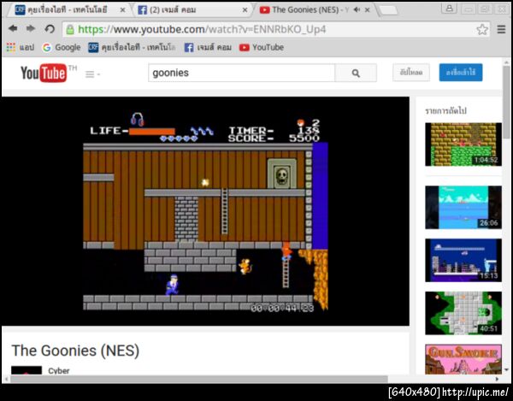Focus the search box containing goonies

point(241,73)
